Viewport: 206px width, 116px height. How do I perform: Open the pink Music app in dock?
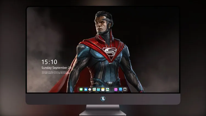(x=116, y=89)
